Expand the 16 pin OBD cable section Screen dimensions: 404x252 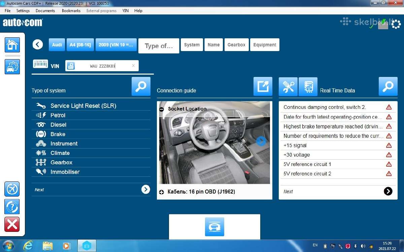(162, 192)
